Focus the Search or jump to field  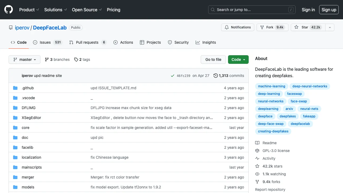(x=252, y=10)
